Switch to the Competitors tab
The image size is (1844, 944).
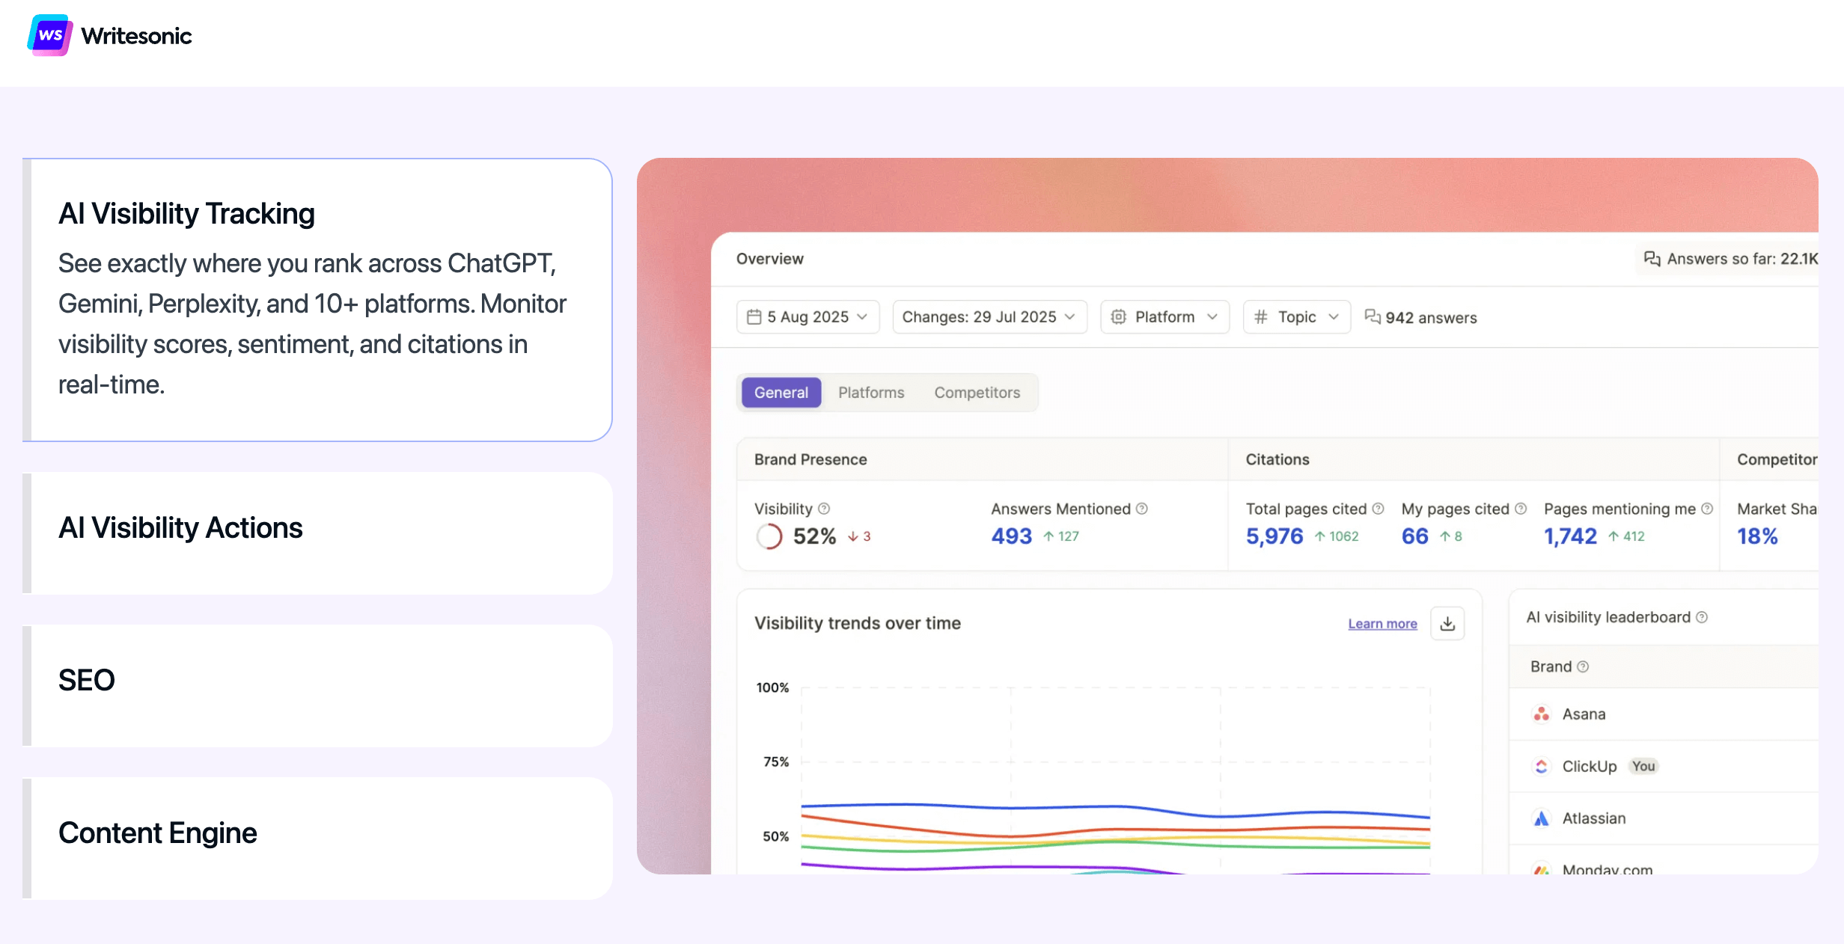pyautogui.click(x=977, y=393)
